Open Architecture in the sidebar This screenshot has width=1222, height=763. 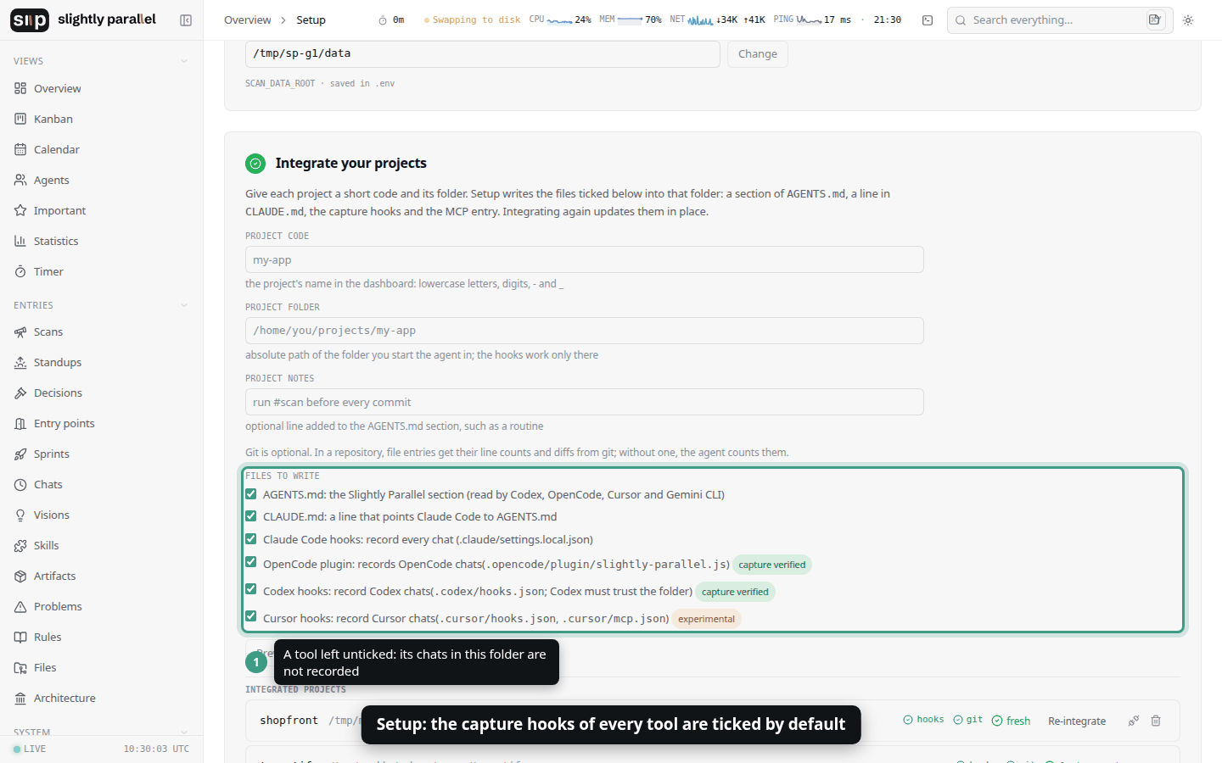tap(102, 698)
